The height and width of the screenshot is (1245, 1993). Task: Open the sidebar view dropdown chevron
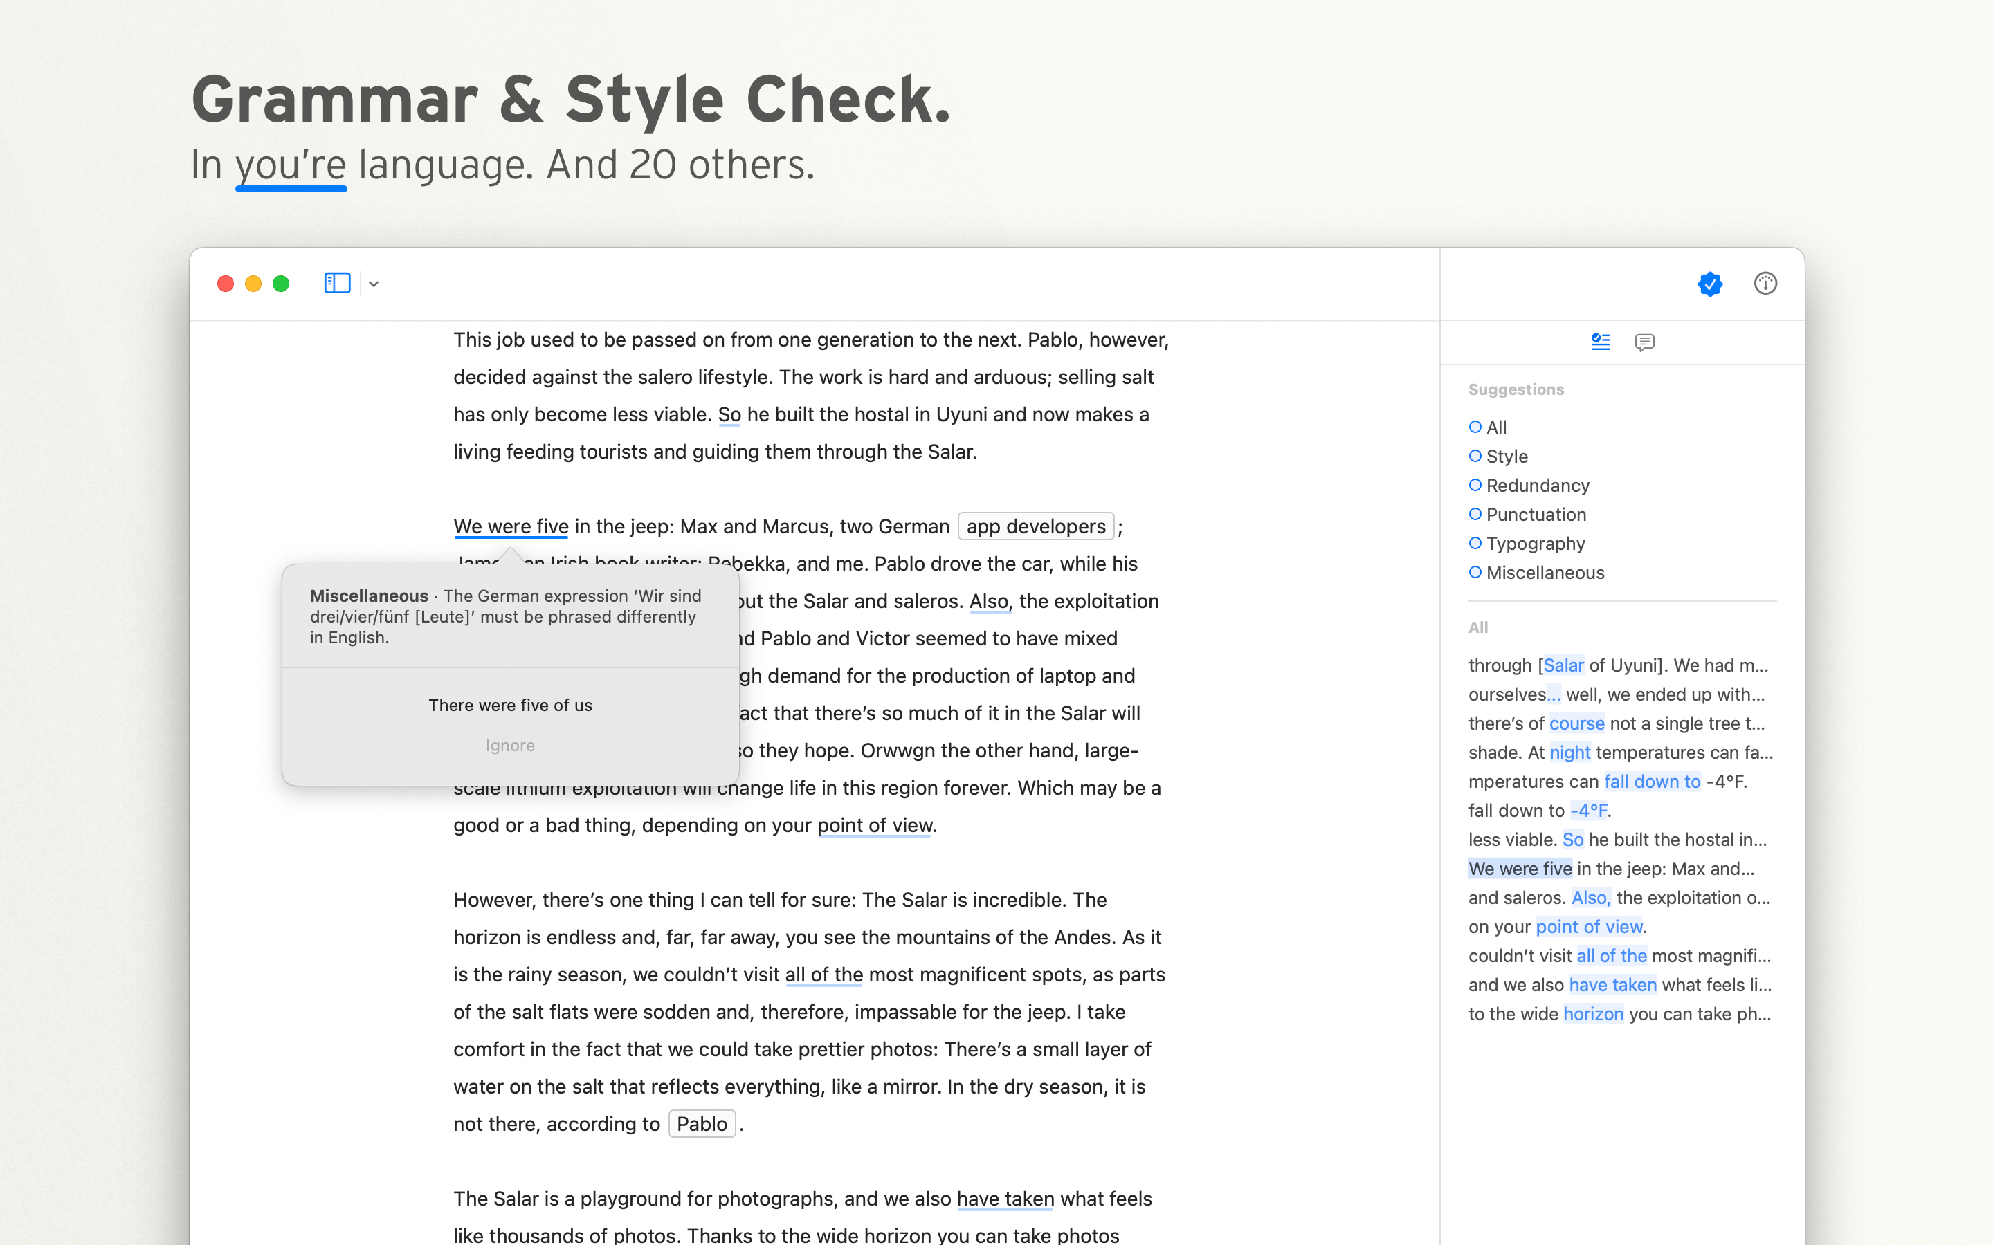374,284
